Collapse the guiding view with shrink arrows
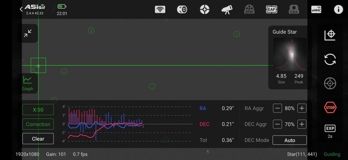This screenshot has width=348, height=160. click(x=28, y=33)
